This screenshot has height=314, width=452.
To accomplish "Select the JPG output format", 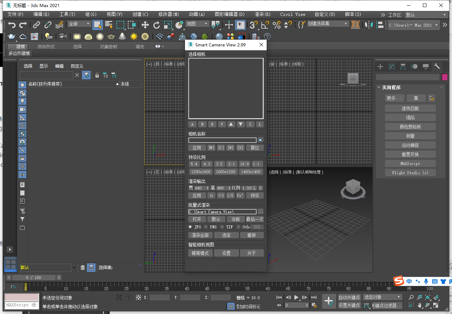I will coord(190,227).
